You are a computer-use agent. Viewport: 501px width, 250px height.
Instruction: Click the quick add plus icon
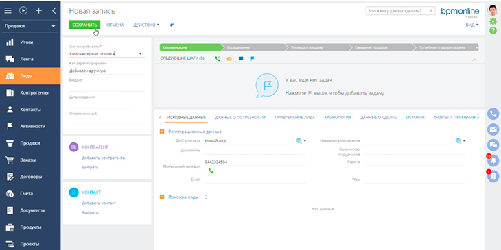pos(38,10)
